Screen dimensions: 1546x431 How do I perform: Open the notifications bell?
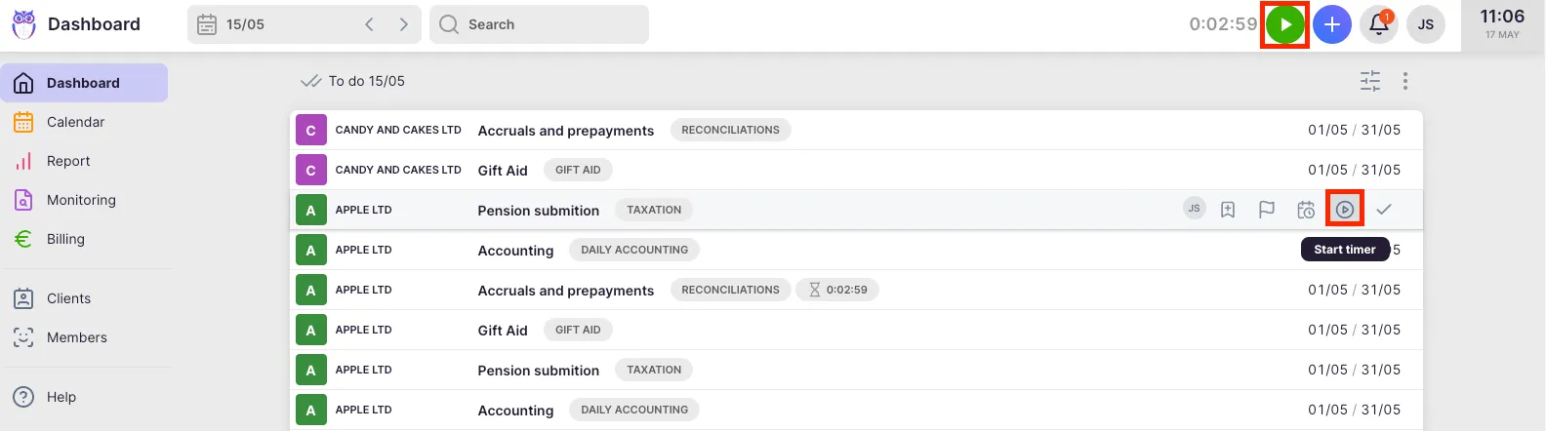(1378, 24)
